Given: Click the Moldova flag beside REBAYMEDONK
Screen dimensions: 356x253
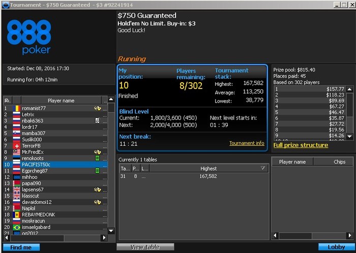Looking at the screenshot, I should coord(17,215).
